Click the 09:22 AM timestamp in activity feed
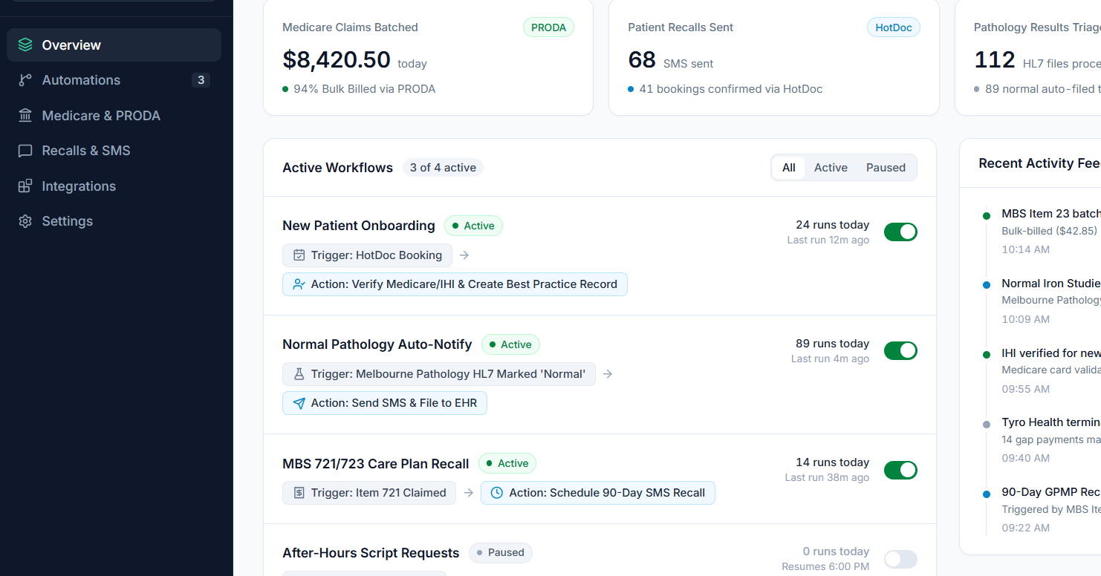1101x576 pixels. click(1025, 528)
